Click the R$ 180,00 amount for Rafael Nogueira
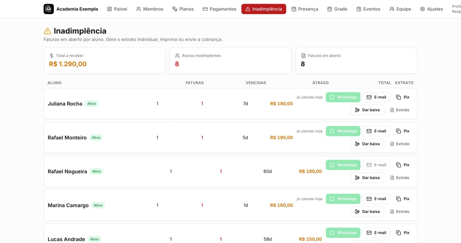The image size is (461, 243). [x=310, y=171]
